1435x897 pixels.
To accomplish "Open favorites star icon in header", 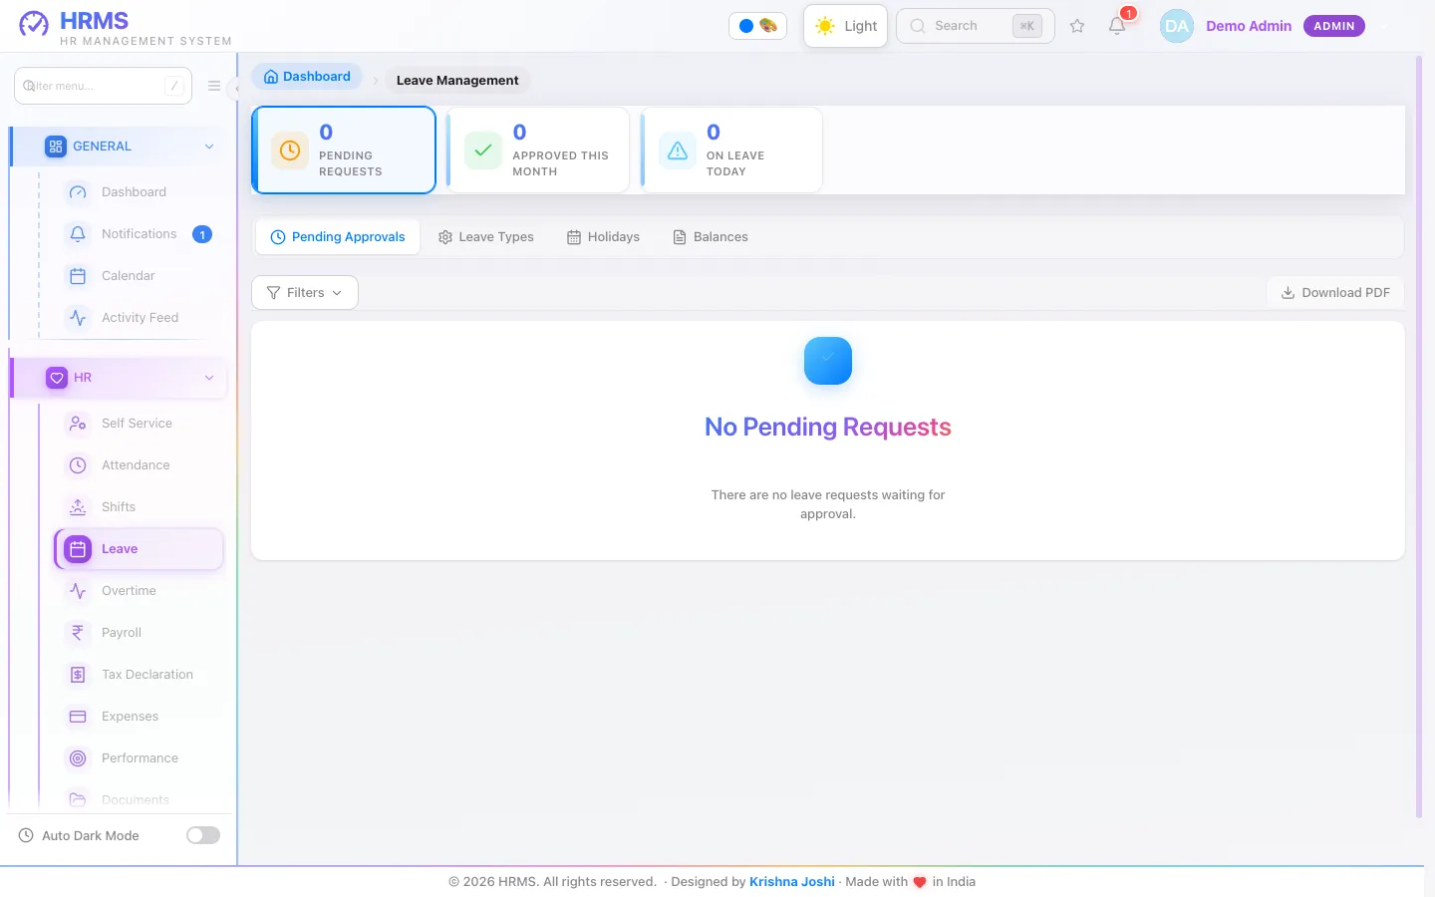I will point(1077,26).
